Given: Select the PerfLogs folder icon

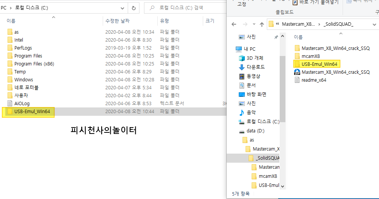Looking at the screenshot, I should pos(10,48).
